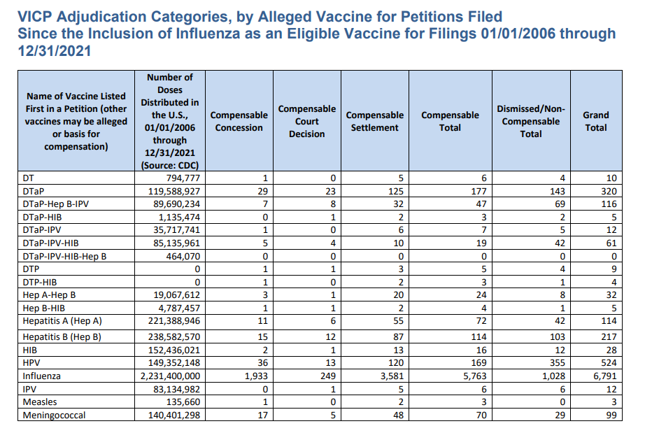Select the Compensable Court Decision header cell
The height and width of the screenshot is (433, 645).
tap(306, 119)
